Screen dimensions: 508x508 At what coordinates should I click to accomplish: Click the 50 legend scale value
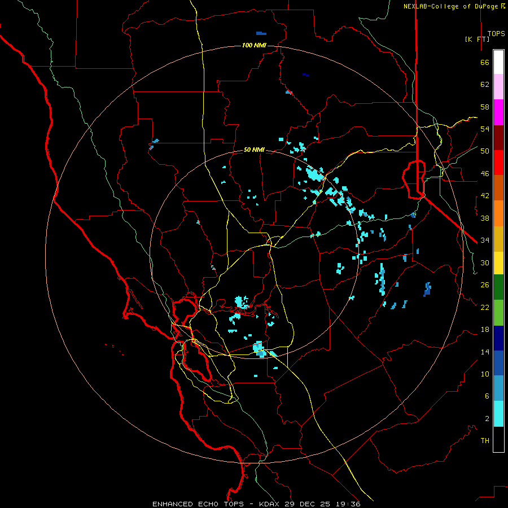pos(485,151)
